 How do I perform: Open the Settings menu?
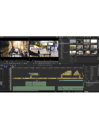pos(25,37)
